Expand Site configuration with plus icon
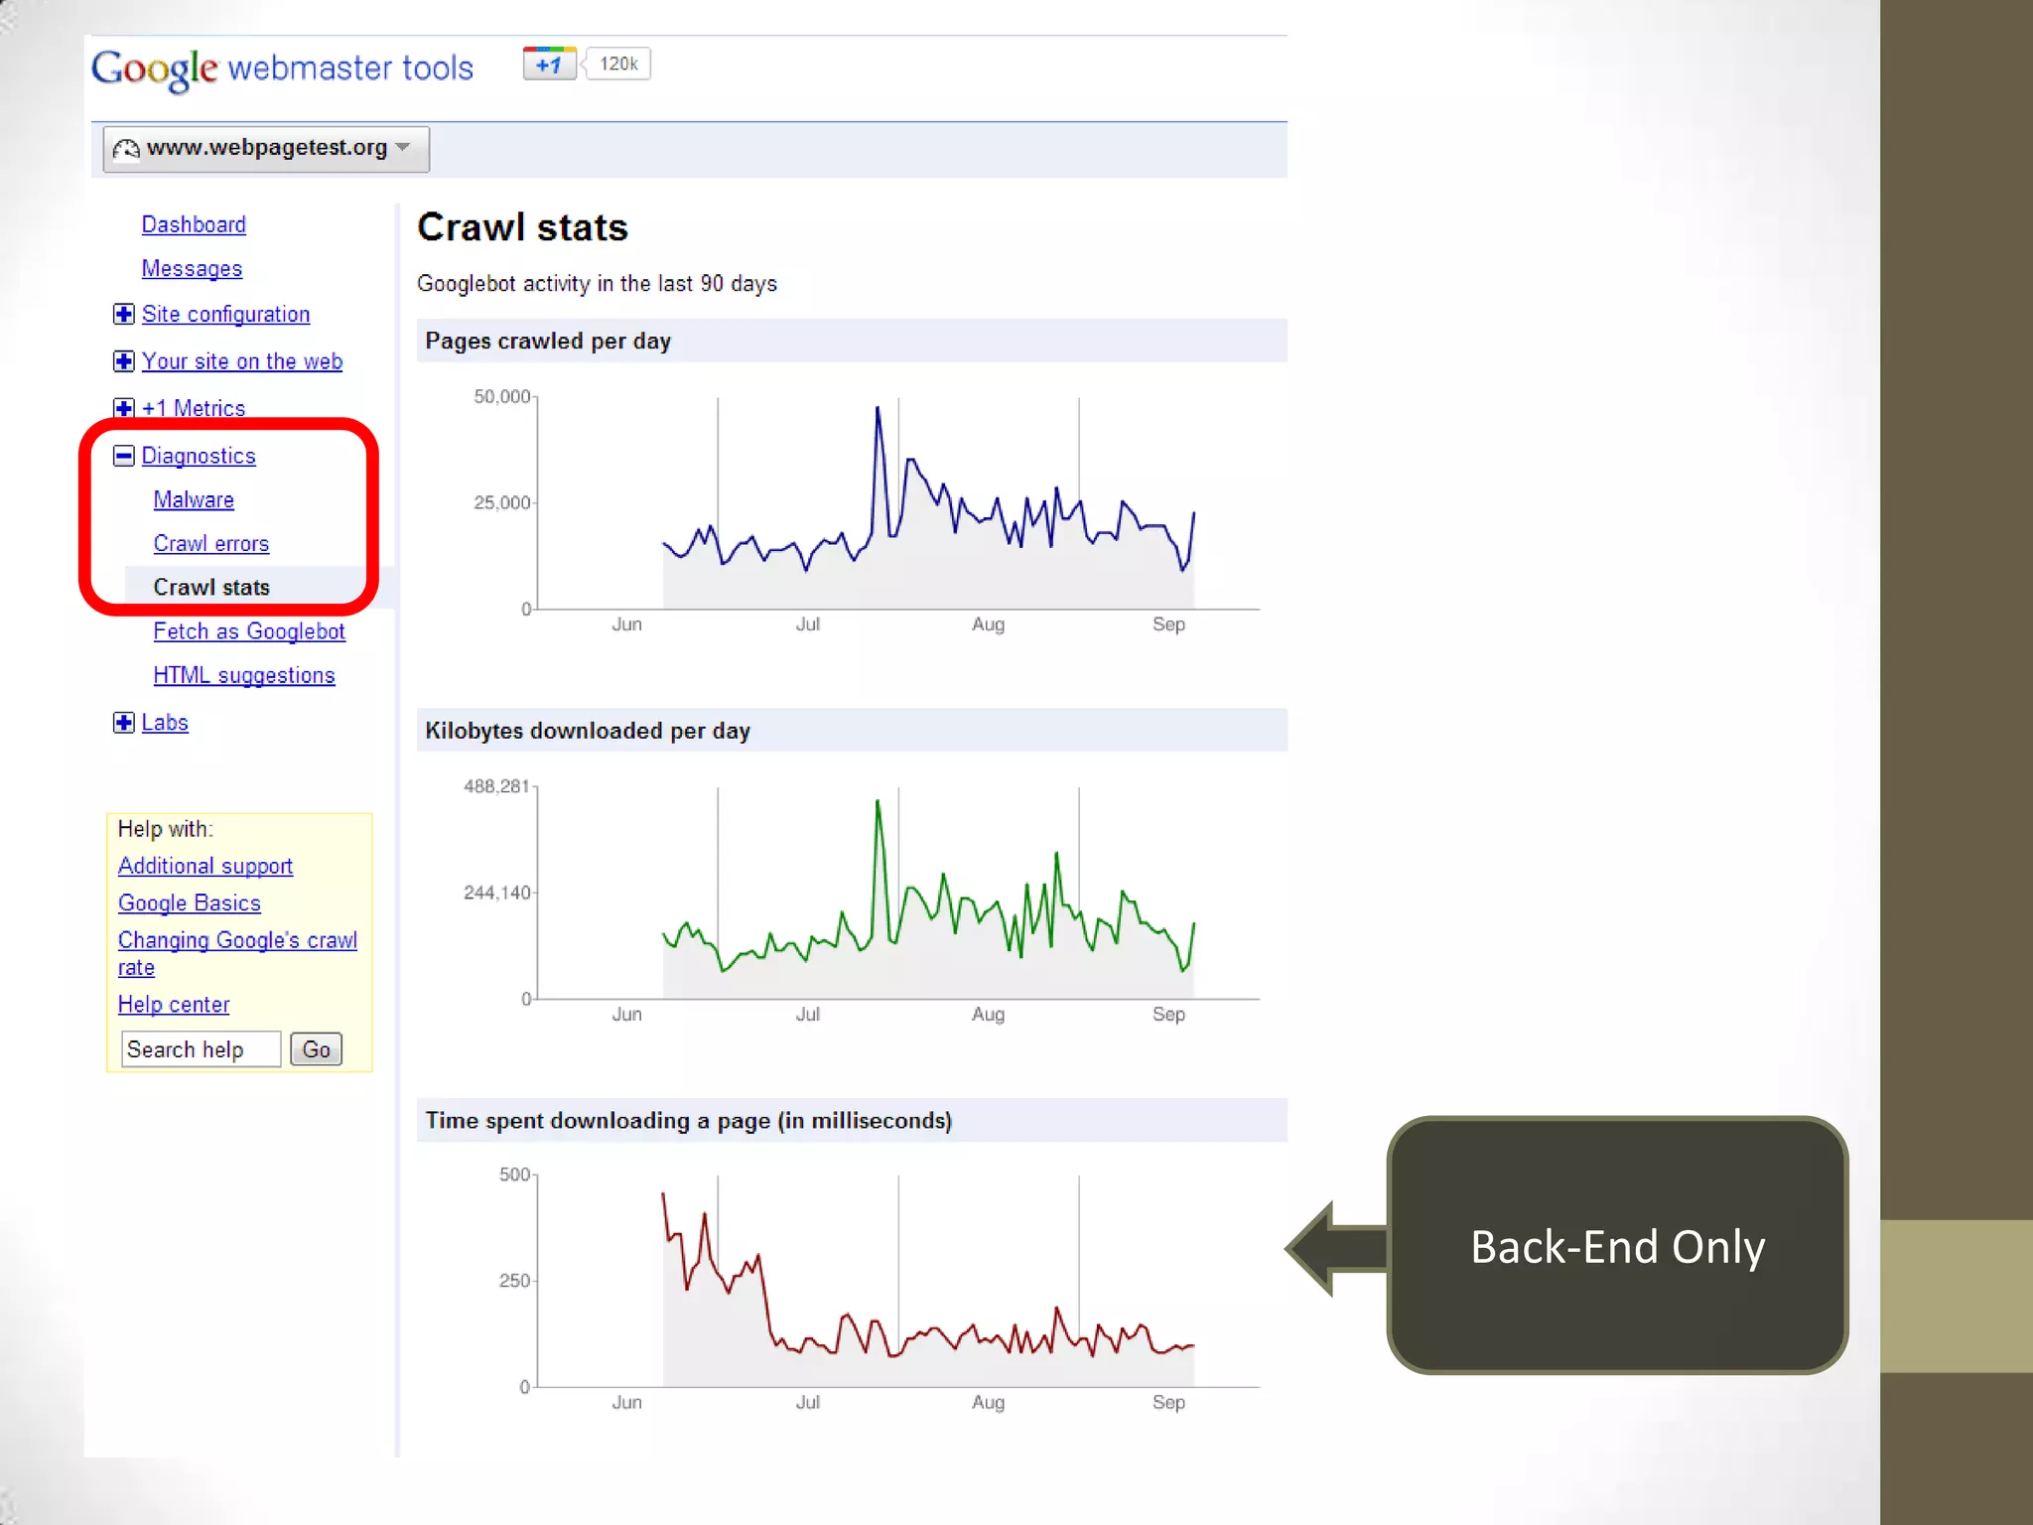2033x1525 pixels. tap(123, 315)
